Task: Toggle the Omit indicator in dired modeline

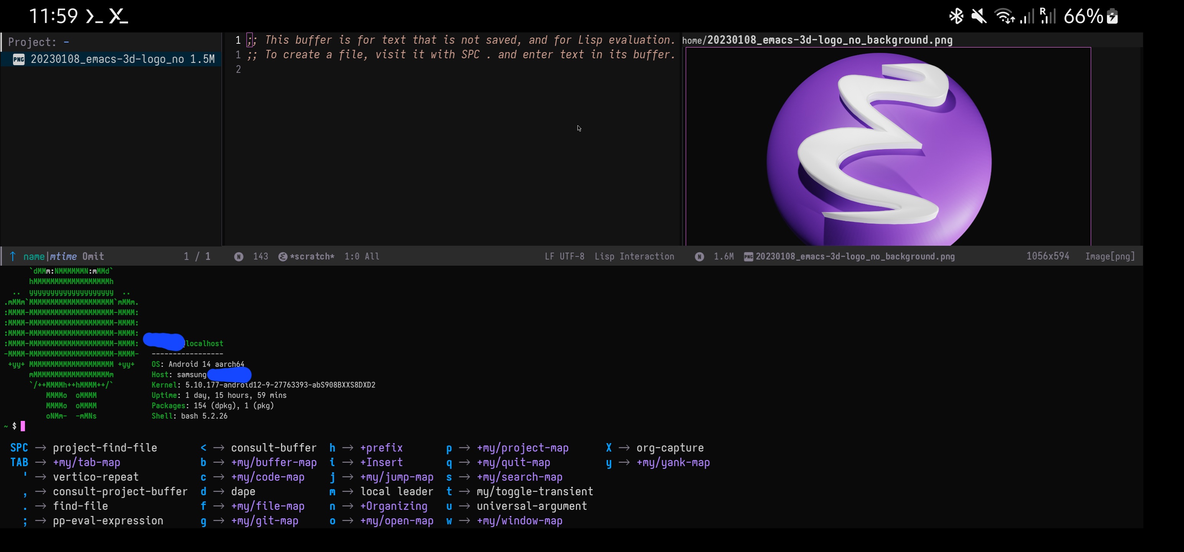Action: pos(93,256)
